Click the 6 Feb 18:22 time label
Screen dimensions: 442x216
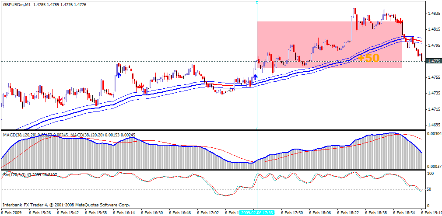point(348,213)
